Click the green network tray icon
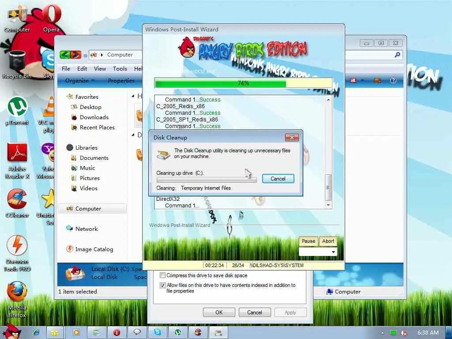The width and height of the screenshot is (452, 339). 393,333
